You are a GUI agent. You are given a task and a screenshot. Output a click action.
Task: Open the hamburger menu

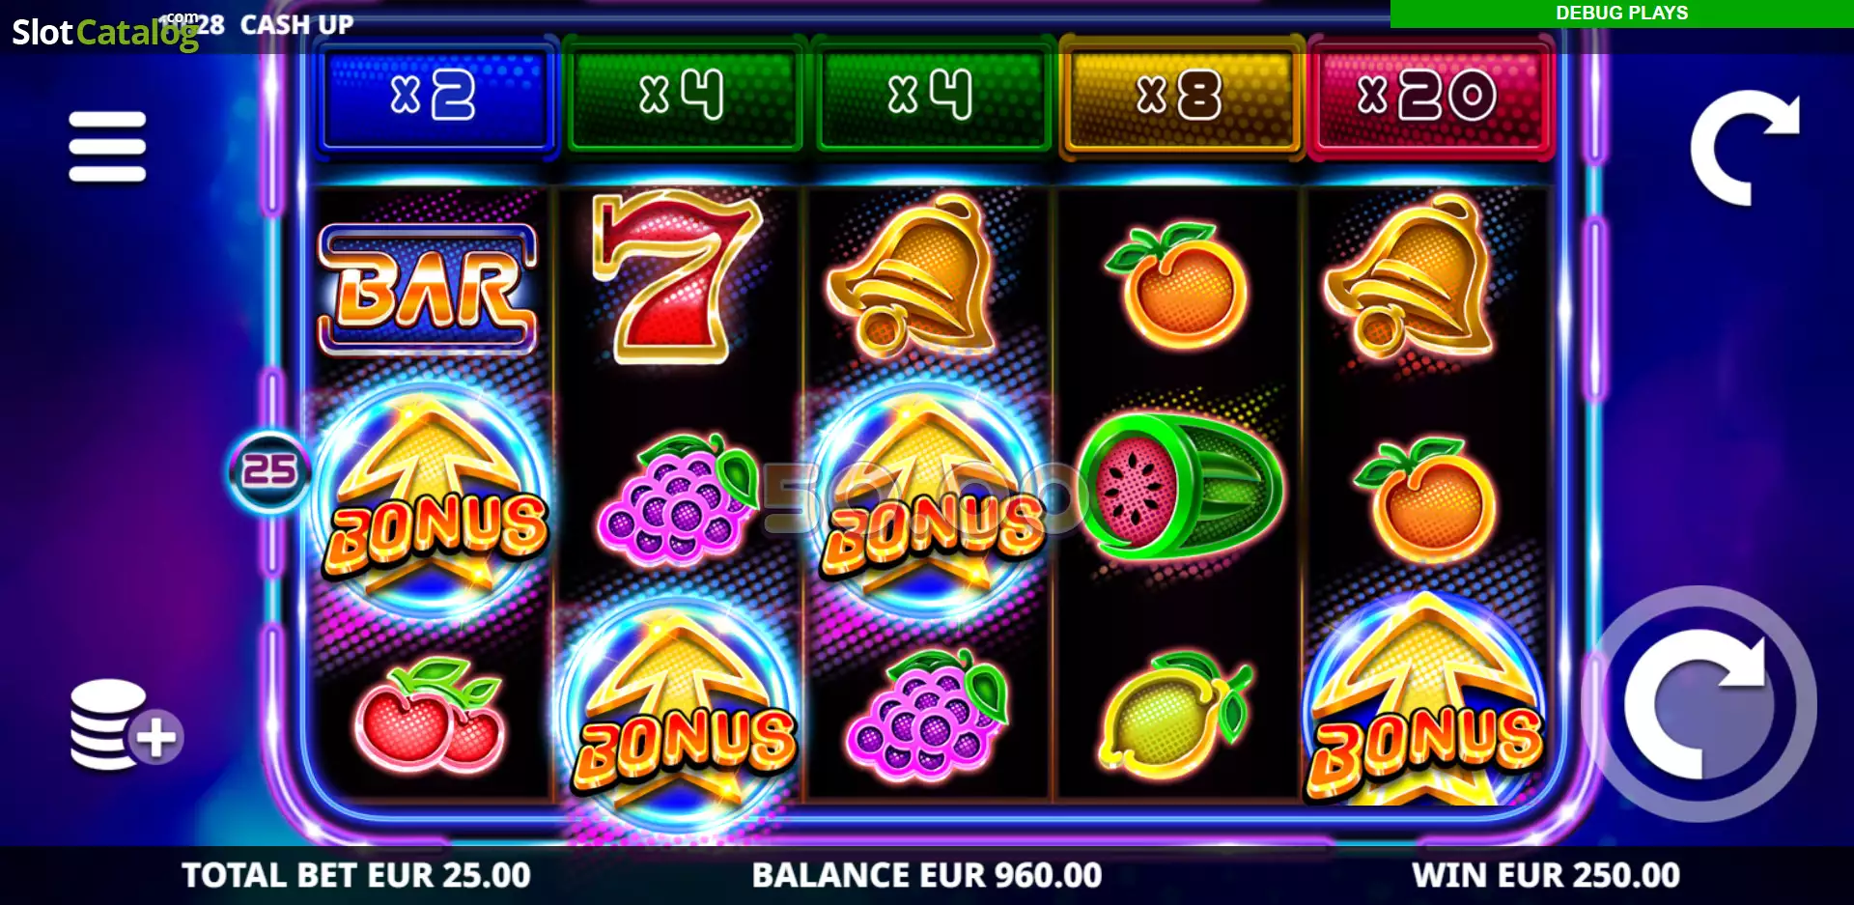[x=107, y=147]
